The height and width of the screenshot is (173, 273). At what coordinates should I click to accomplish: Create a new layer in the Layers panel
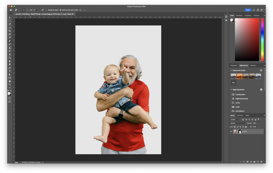click(258, 162)
